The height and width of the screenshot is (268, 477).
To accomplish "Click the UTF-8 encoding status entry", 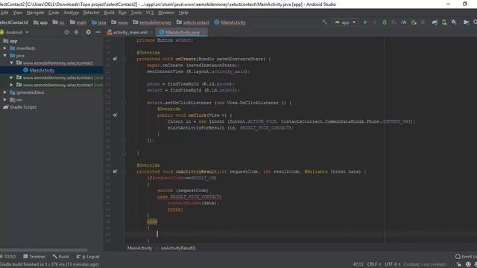I will tap(393, 264).
